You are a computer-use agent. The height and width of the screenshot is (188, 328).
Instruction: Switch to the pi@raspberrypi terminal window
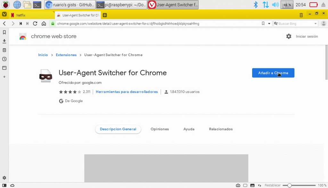(121, 4)
